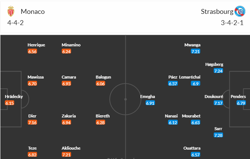Viewport: 250px width, 159px height.
Task: Open the Monaco team name link
Action: click(33, 12)
